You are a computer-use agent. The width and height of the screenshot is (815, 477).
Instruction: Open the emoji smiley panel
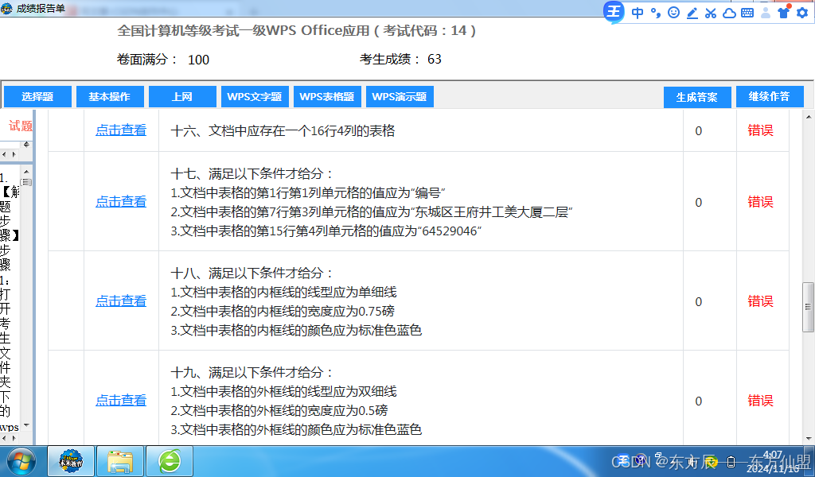point(673,13)
